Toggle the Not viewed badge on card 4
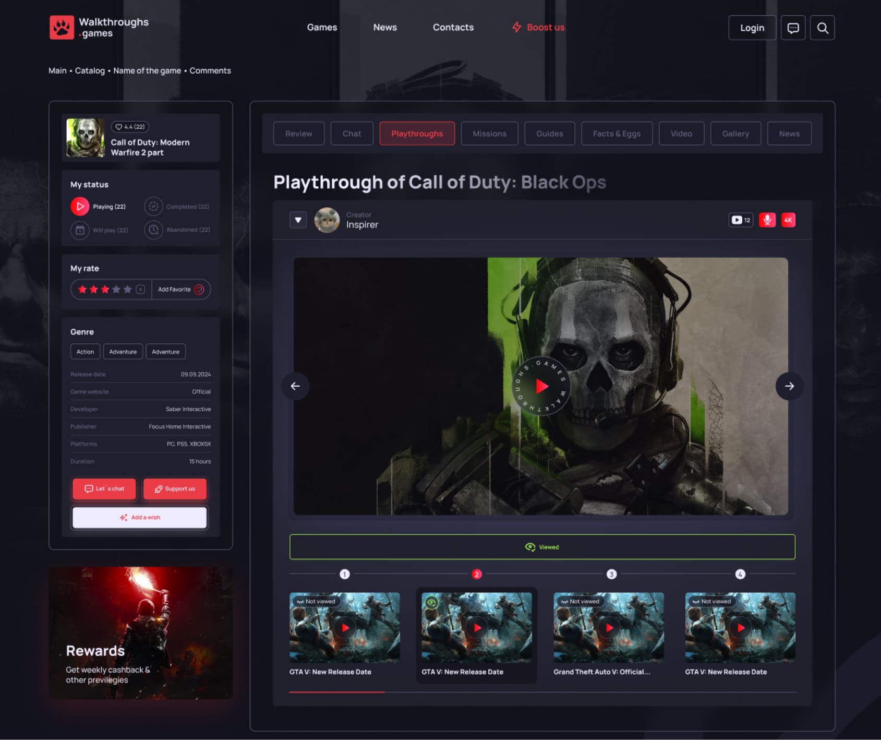881x740 pixels. pos(712,601)
